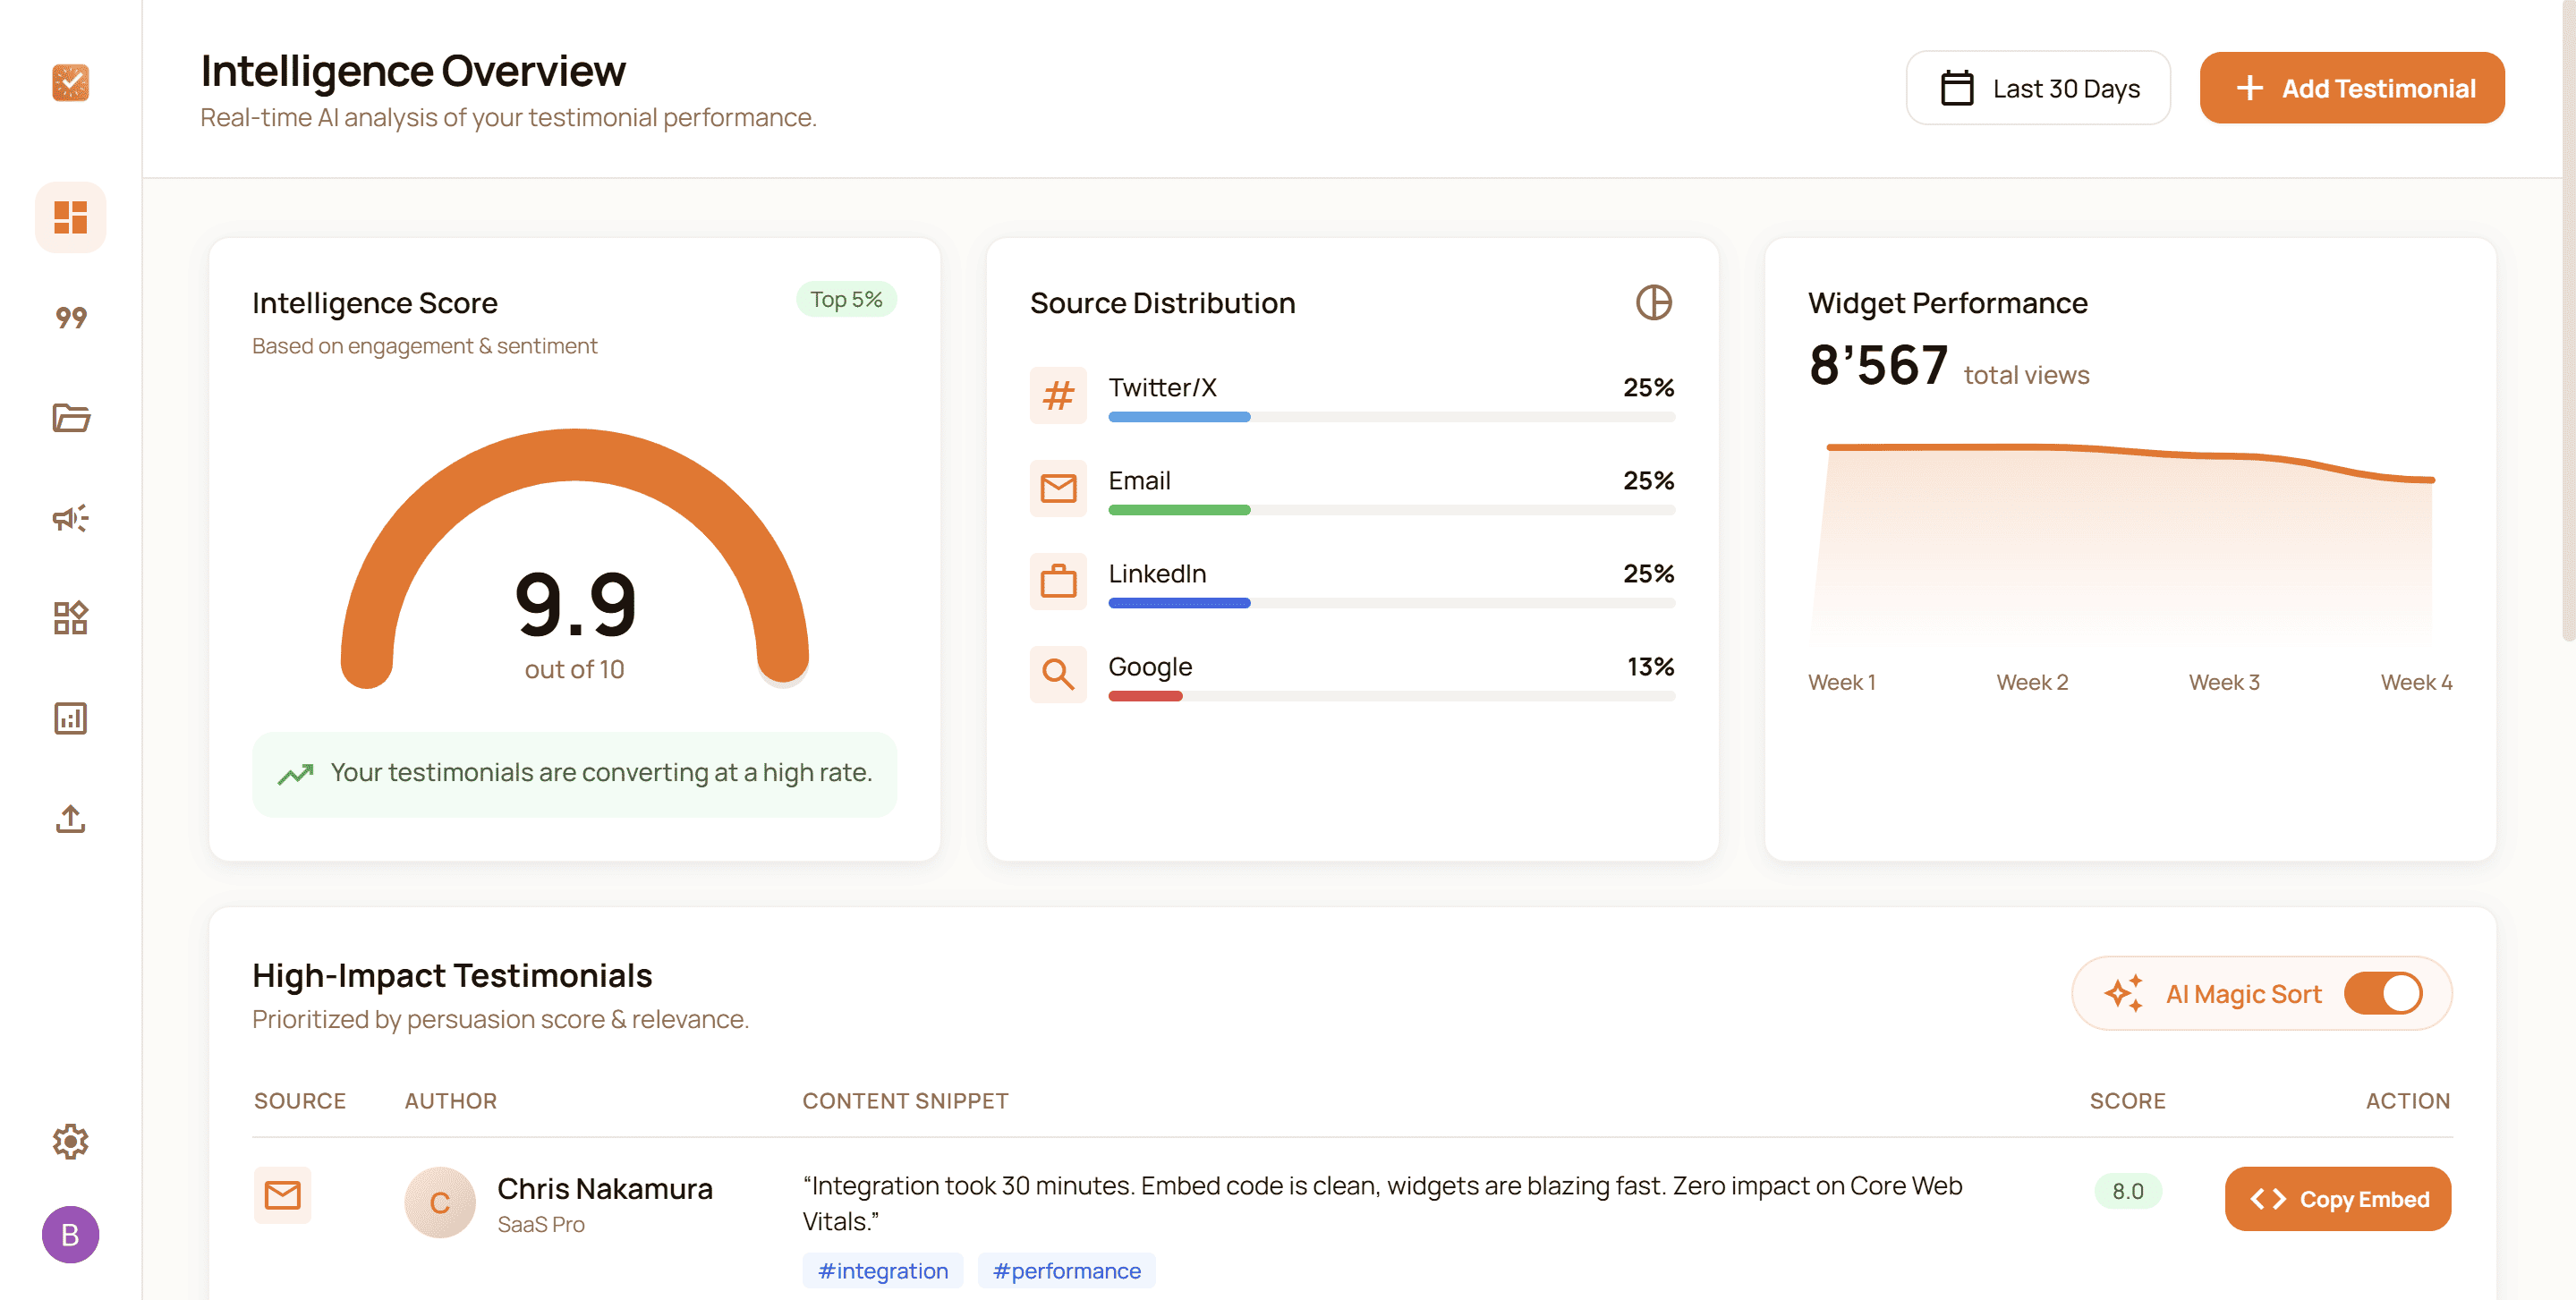Select the #integration tag
Viewport: 2576px width, 1300px height.
tap(882, 1270)
